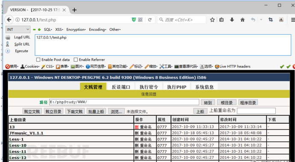The image size is (295, 162).
Task: Open the INT dropdown in HackBar
Action: tap(18, 29)
